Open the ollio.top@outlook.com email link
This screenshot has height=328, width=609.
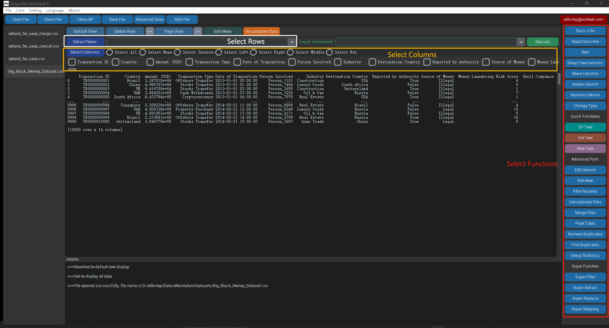click(x=583, y=20)
